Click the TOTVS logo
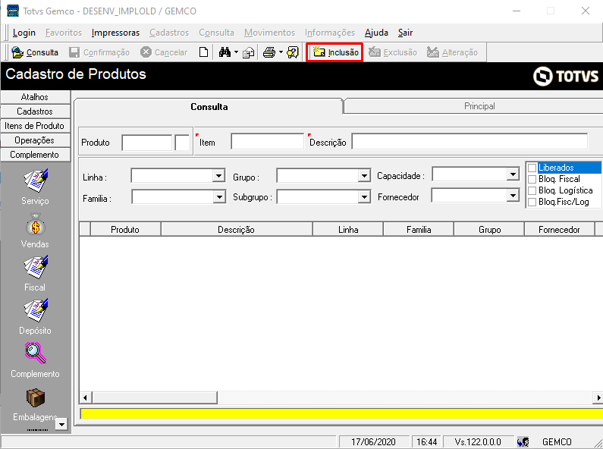The image size is (603, 449). [x=566, y=76]
